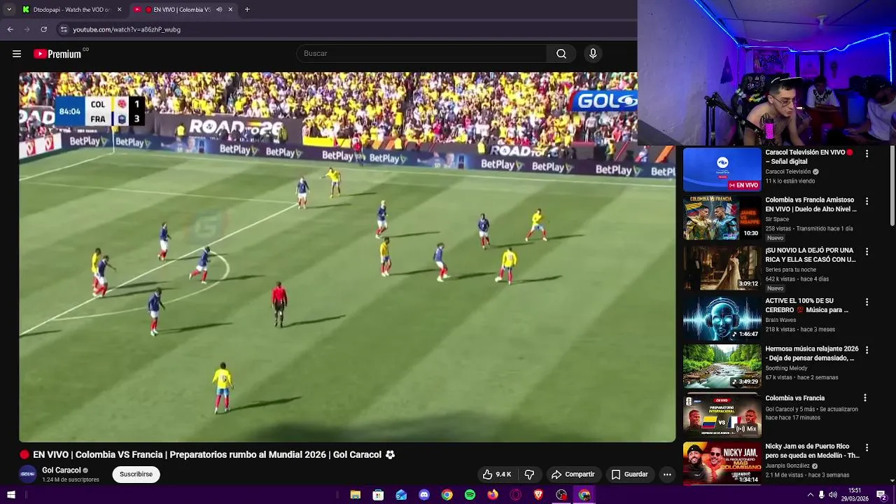
Task: Close the Dtodopapi tab
Action: tap(120, 10)
